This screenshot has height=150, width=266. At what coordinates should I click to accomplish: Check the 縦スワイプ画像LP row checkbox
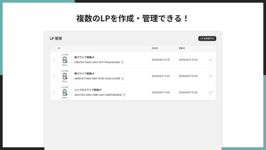pyautogui.click(x=54, y=60)
